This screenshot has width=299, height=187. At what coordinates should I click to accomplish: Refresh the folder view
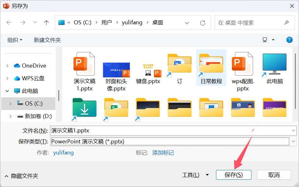[202, 23]
